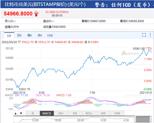Click the down triangle indicator button
Image resolution: width=154 pixels, height=123 pixels.
coord(21,113)
